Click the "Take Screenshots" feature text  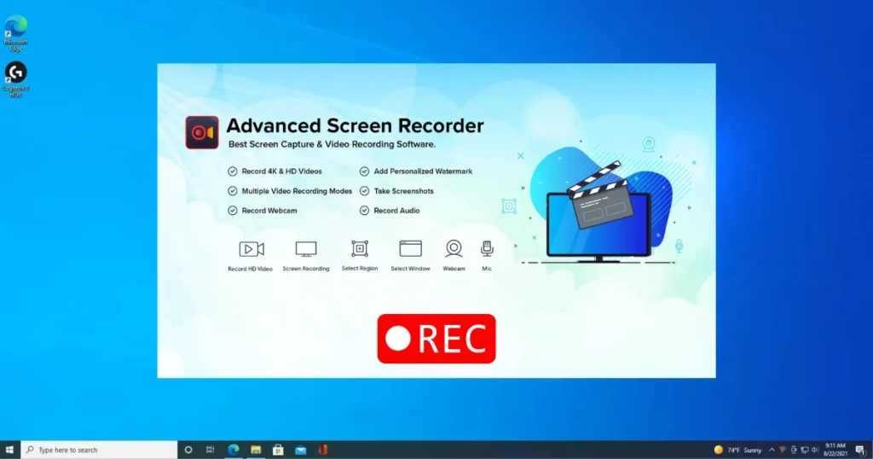[x=403, y=191]
